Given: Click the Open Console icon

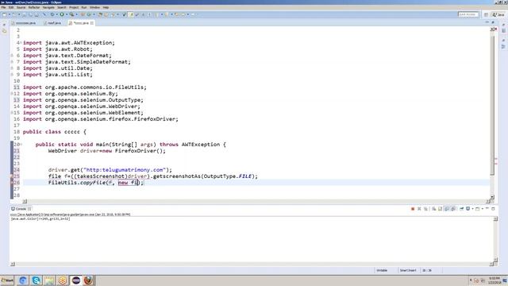Looking at the screenshot, I should 477,209.
